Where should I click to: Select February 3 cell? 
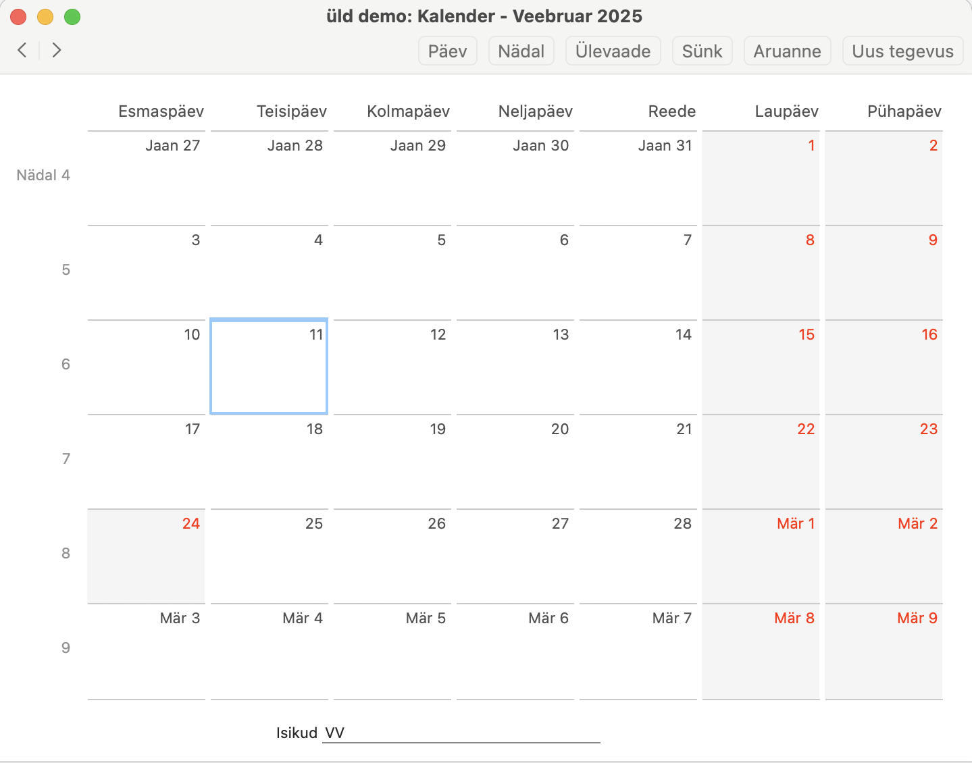[147, 273]
